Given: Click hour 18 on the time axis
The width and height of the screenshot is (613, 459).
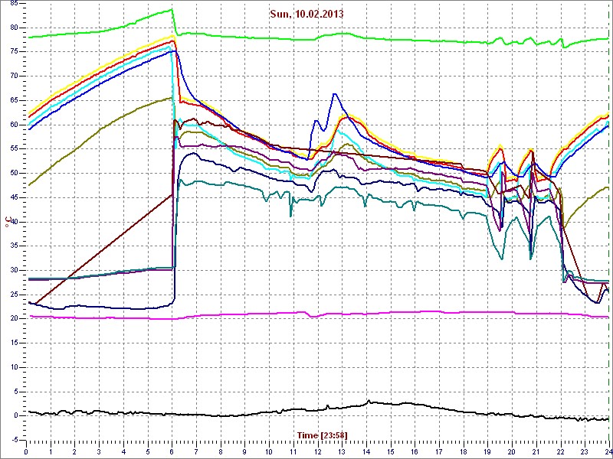Looking at the screenshot, I should tap(463, 452).
